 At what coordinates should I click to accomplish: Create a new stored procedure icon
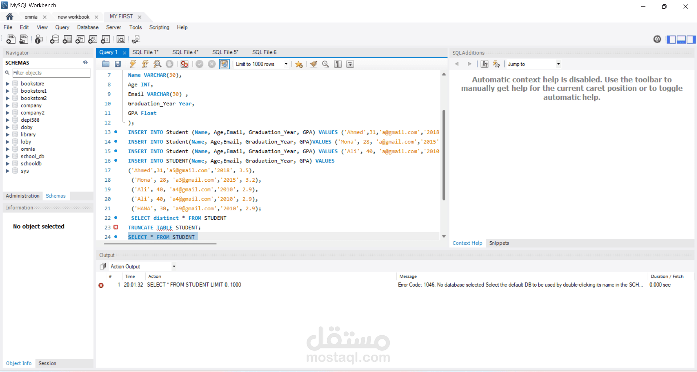(93, 39)
